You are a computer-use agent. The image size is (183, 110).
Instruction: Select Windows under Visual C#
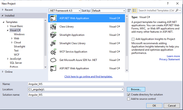19,34
